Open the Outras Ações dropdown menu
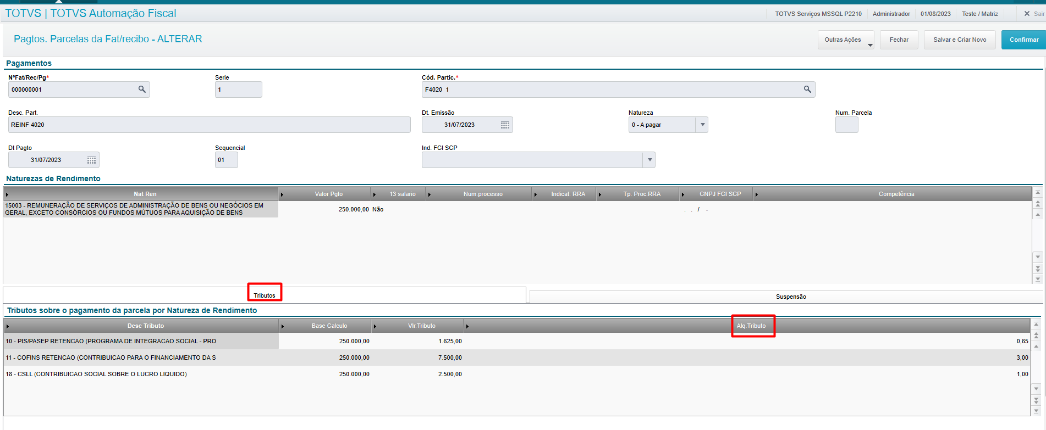This screenshot has width=1046, height=430. point(846,40)
